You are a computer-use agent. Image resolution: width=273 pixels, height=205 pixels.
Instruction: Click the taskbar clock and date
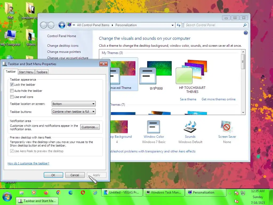[x=258, y=197]
